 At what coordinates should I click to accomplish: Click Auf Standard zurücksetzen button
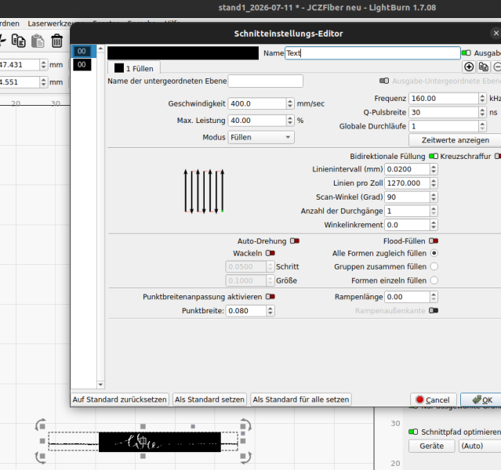tap(119, 399)
